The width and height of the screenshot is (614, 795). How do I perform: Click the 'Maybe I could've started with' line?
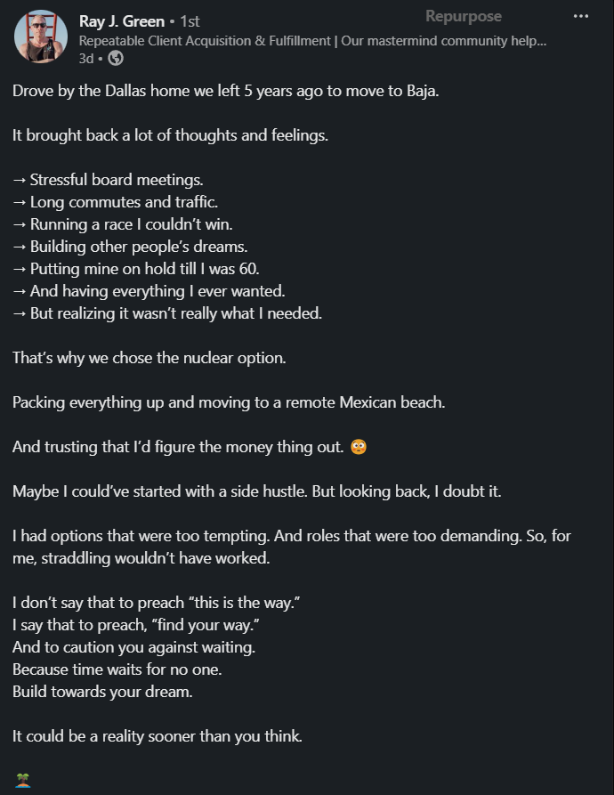[257, 491]
